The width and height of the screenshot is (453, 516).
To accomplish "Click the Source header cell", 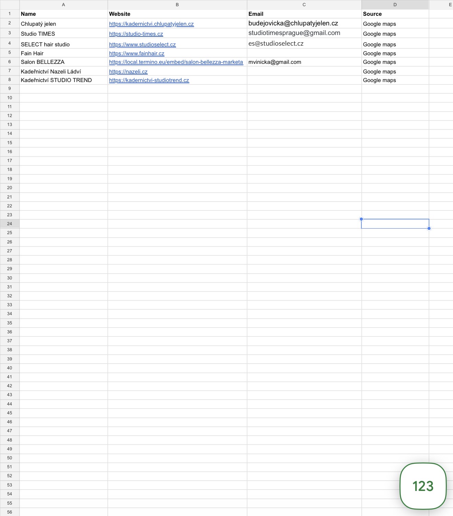I will coord(395,14).
